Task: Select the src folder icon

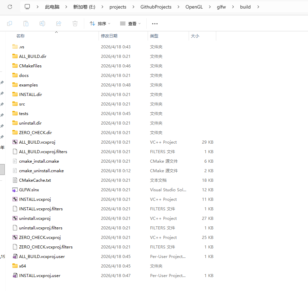Action: pos(15,104)
